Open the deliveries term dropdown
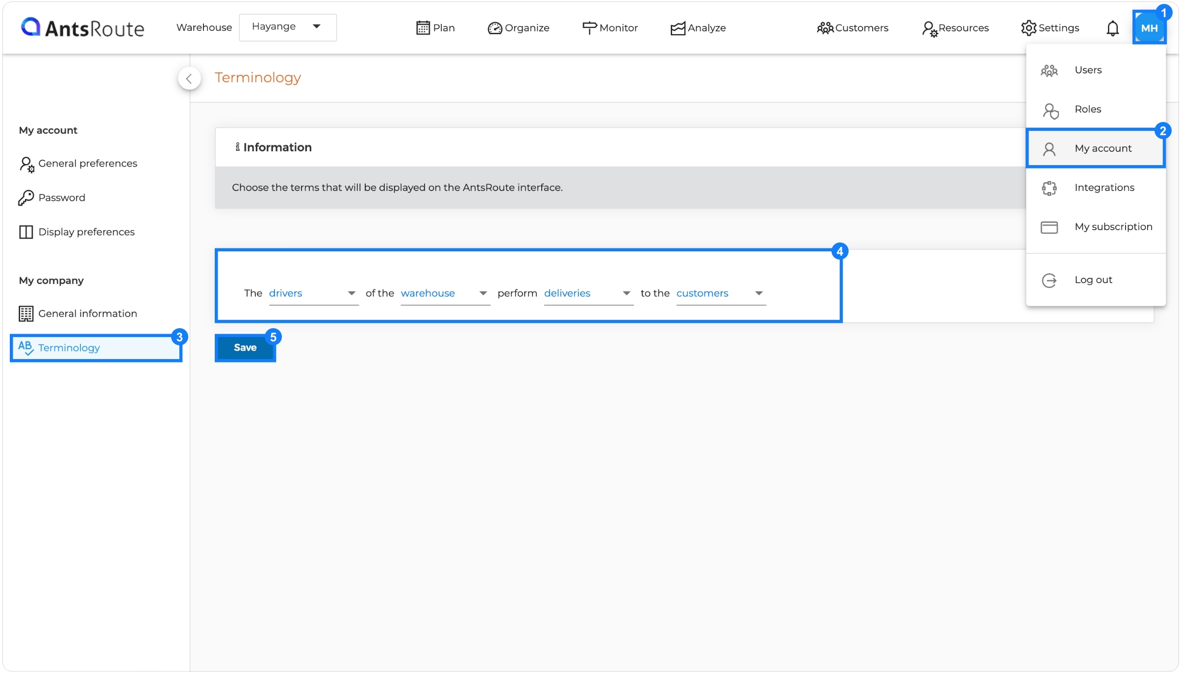The width and height of the screenshot is (1181, 673). coord(589,293)
